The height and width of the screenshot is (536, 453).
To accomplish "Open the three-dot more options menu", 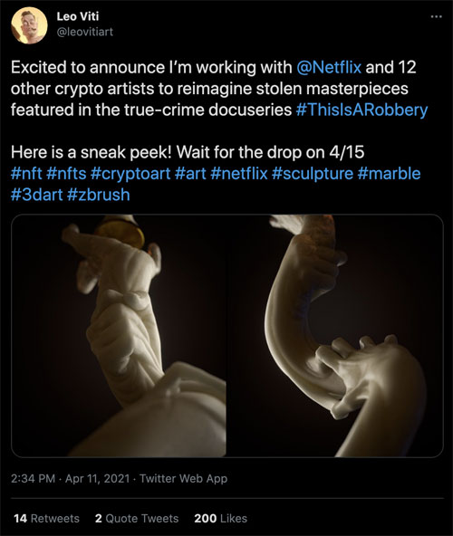I will (x=436, y=16).
